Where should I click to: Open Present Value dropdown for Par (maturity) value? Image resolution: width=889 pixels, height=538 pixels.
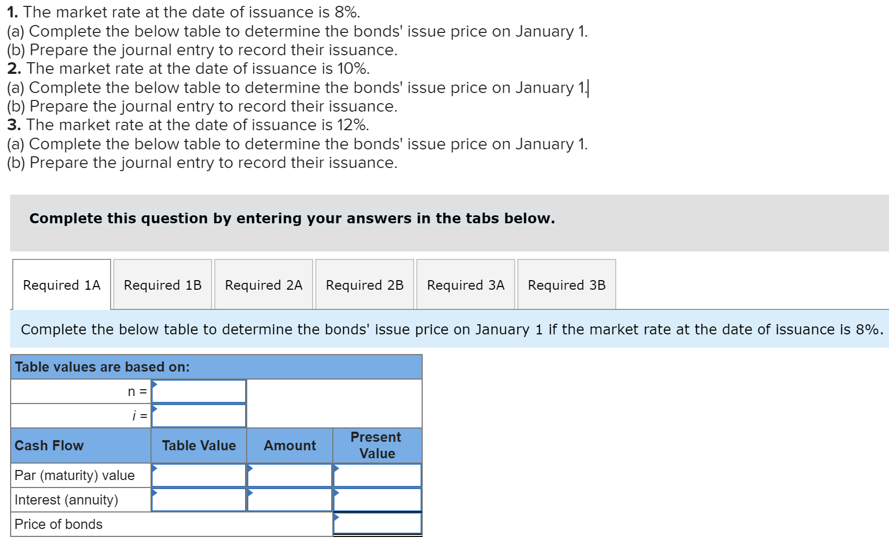pos(336,469)
